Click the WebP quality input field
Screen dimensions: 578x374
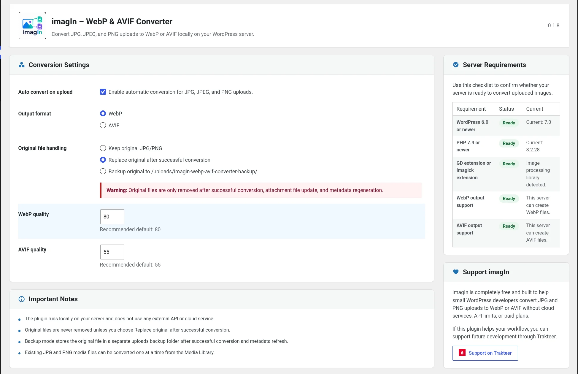(112, 217)
